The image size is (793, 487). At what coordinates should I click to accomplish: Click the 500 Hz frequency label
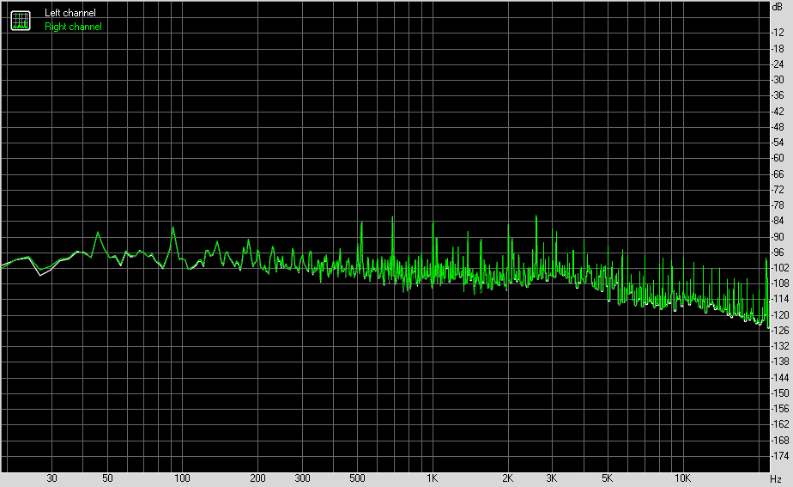click(357, 478)
